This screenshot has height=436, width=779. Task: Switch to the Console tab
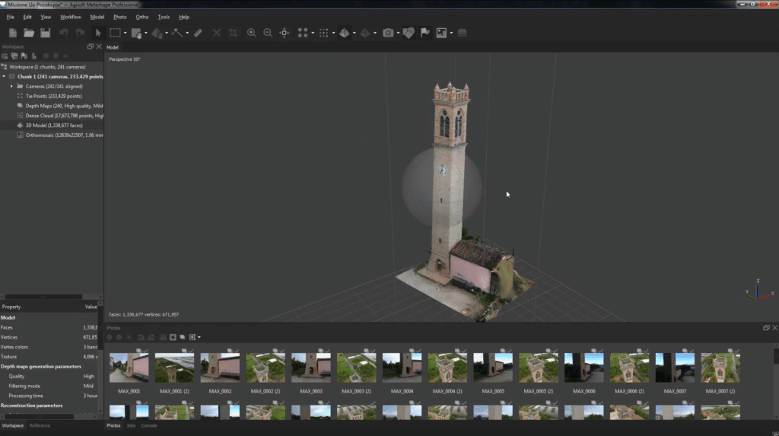149,425
